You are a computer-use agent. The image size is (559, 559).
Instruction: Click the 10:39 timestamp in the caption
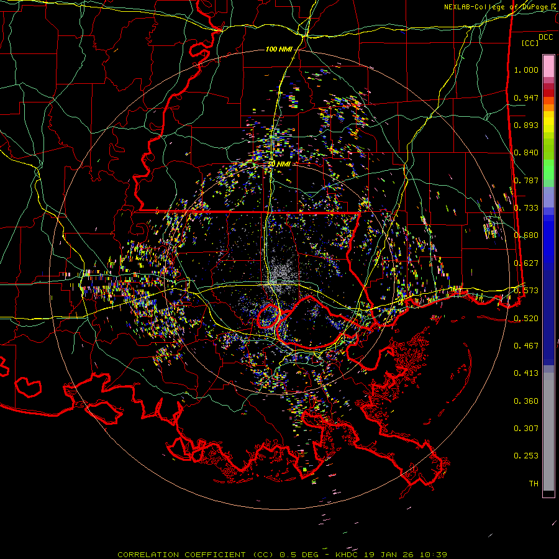[434, 554]
